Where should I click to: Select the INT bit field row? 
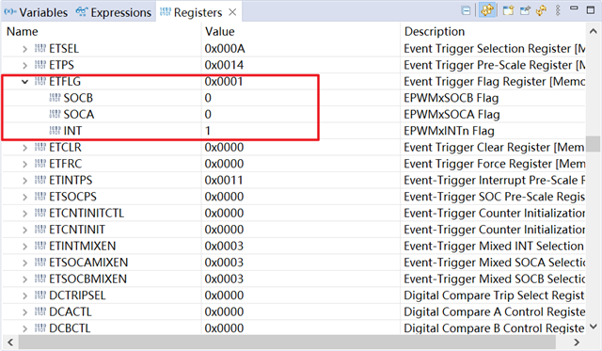[x=293, y=131]
